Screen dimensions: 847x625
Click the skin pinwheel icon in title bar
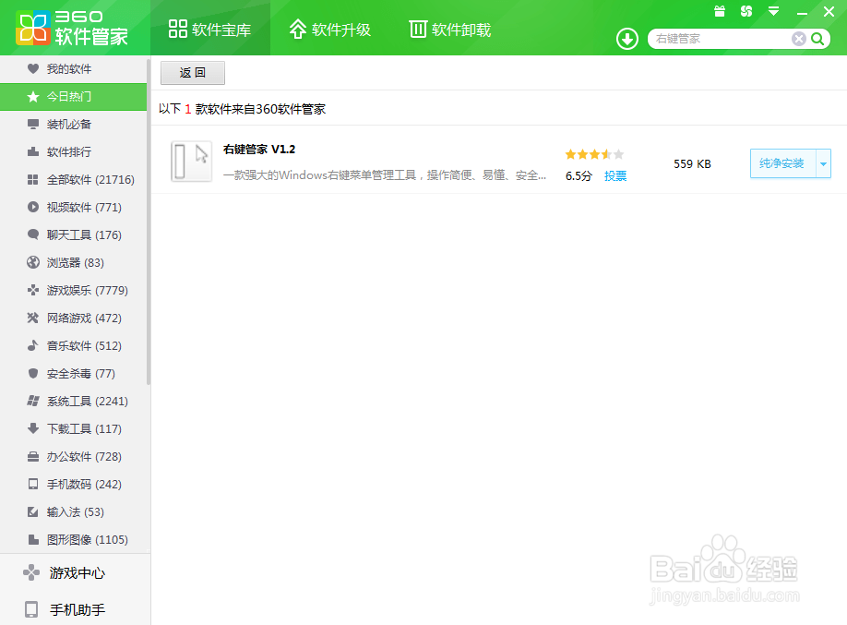[x=746, y=11]
